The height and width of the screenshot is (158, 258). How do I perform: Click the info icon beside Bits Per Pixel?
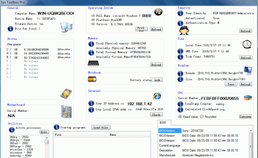[x=10, y=29]
